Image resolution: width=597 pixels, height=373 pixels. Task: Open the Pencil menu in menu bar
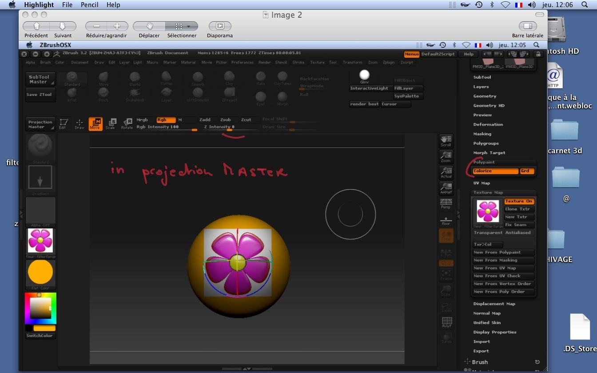coord(90,5)
